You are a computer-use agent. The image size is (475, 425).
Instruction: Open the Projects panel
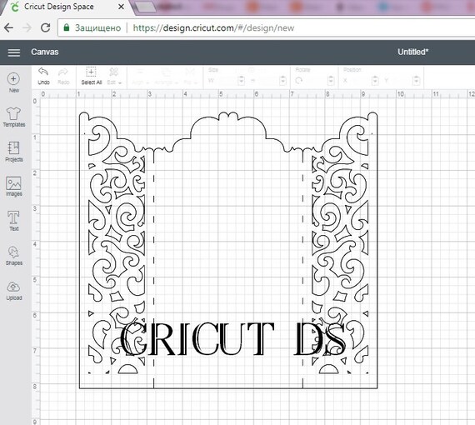(13, 152)
